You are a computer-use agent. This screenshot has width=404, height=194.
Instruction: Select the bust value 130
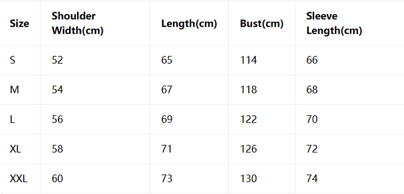(248, 178)
